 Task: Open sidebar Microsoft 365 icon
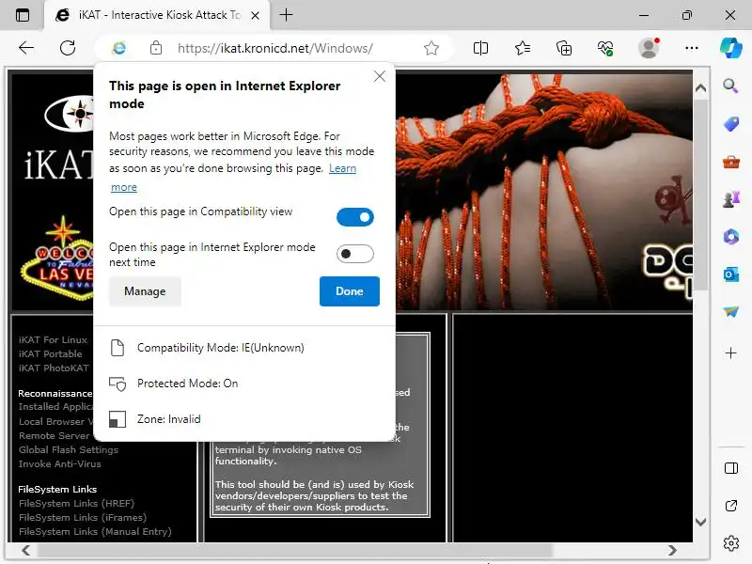point(731,237)
